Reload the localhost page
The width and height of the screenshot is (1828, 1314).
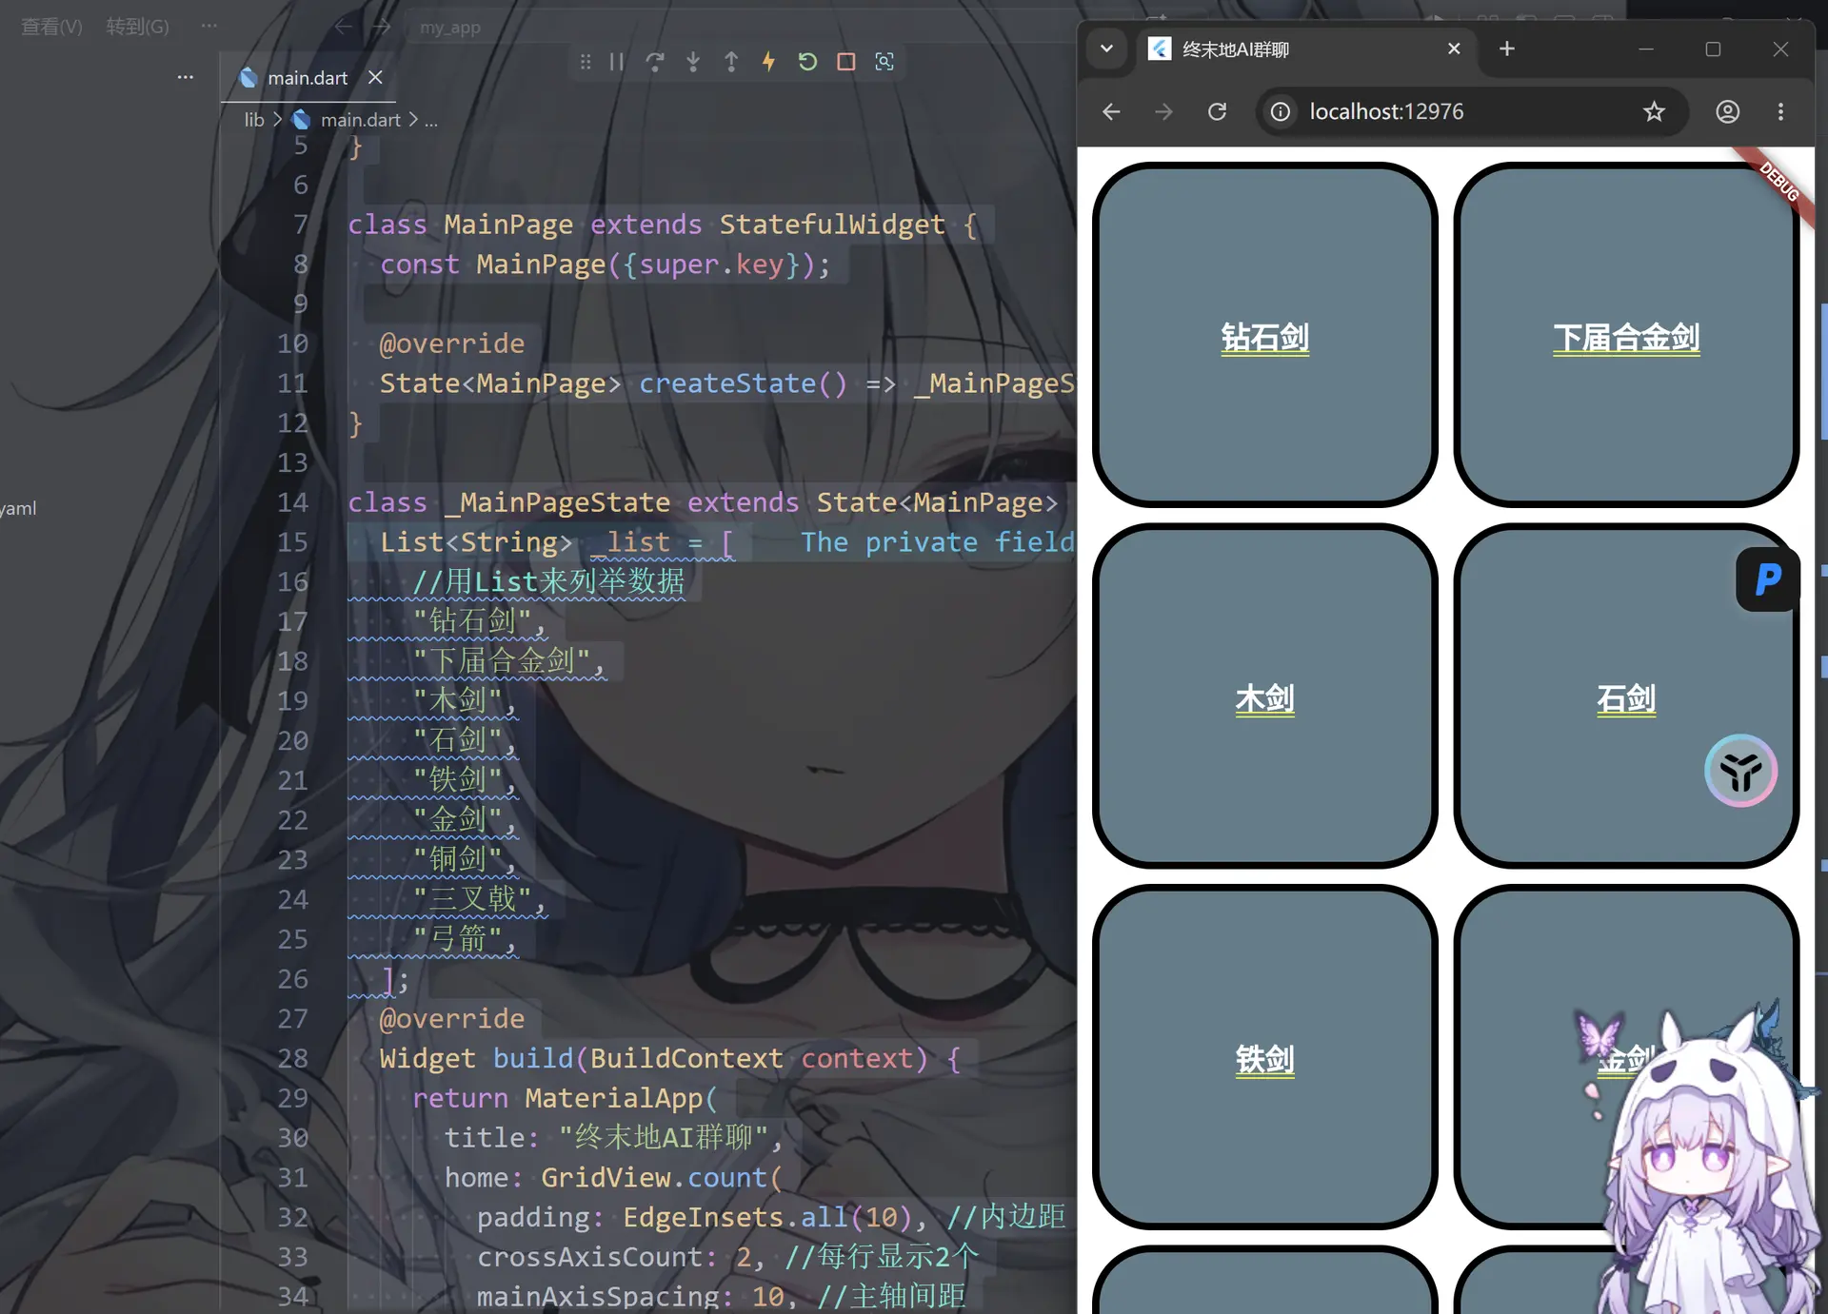coord(1217,111)
